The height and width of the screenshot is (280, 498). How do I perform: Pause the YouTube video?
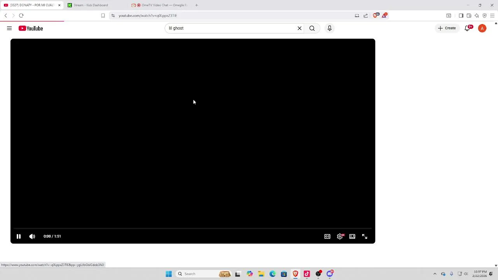point(18,236)
